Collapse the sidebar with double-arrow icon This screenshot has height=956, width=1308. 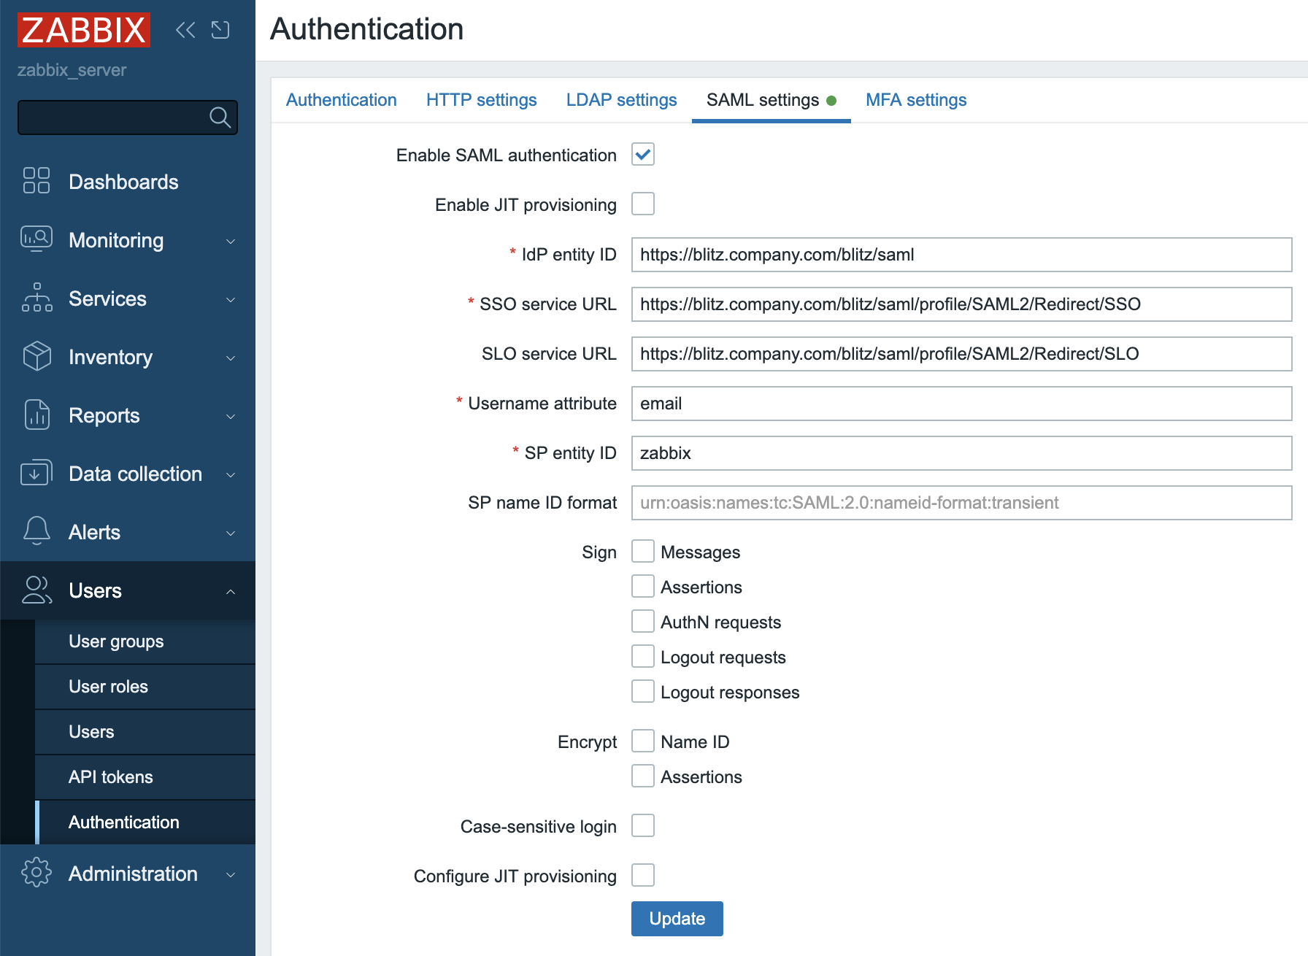[x=186, y=30]
